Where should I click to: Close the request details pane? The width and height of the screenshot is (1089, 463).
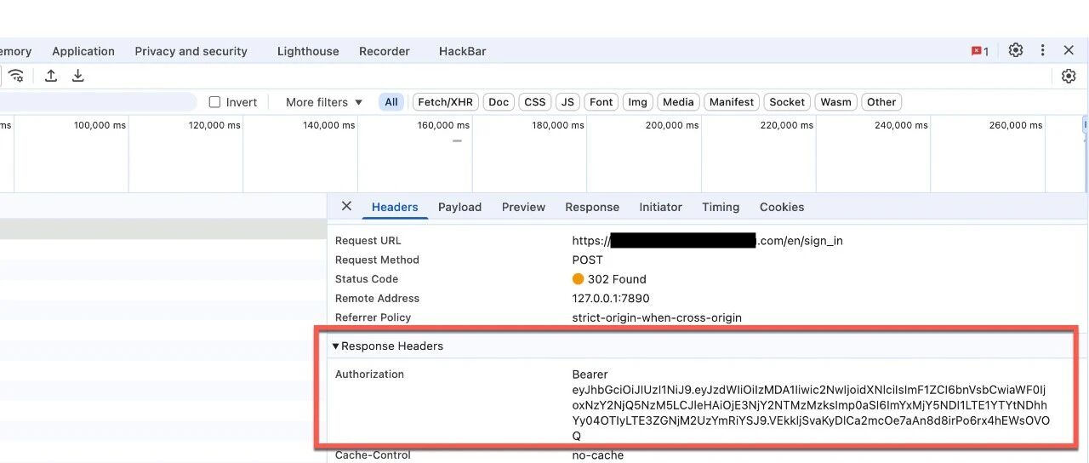pos(346,206)
